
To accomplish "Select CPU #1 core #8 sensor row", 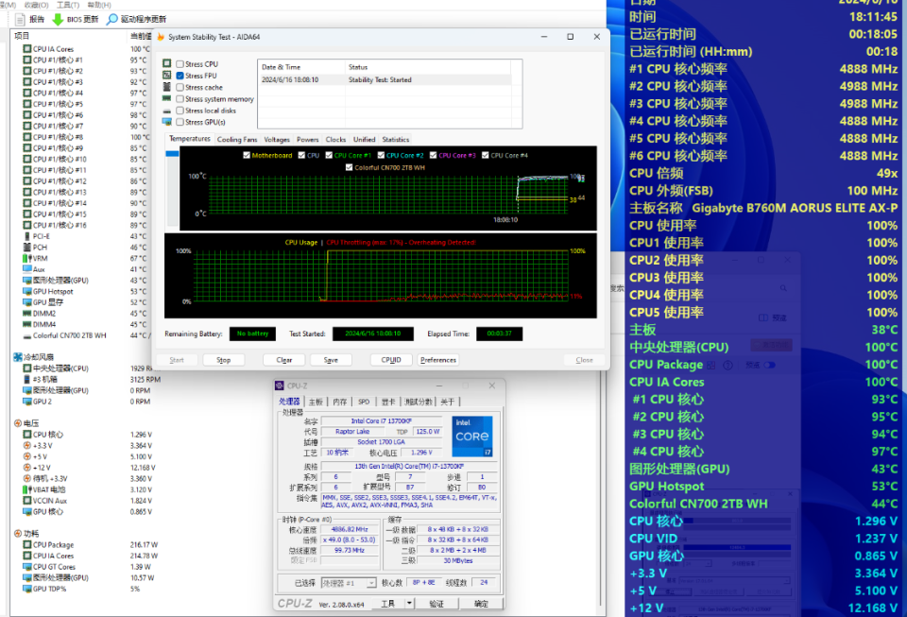I will coord(59,137).
